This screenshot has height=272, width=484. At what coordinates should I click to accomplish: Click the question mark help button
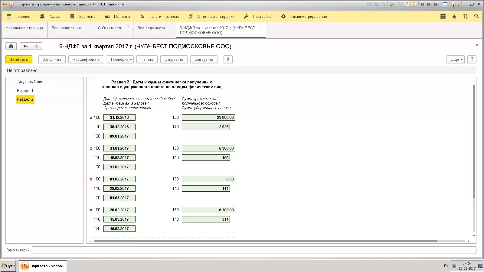click(472, 59)
